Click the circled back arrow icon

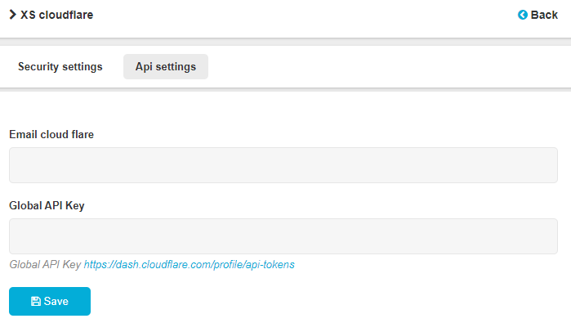pyautogui.click(x=523, y=15)
